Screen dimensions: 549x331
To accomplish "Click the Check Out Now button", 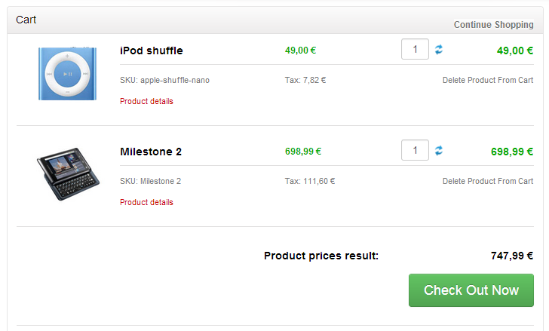I will pyautogui.click(x=471, y=290).
